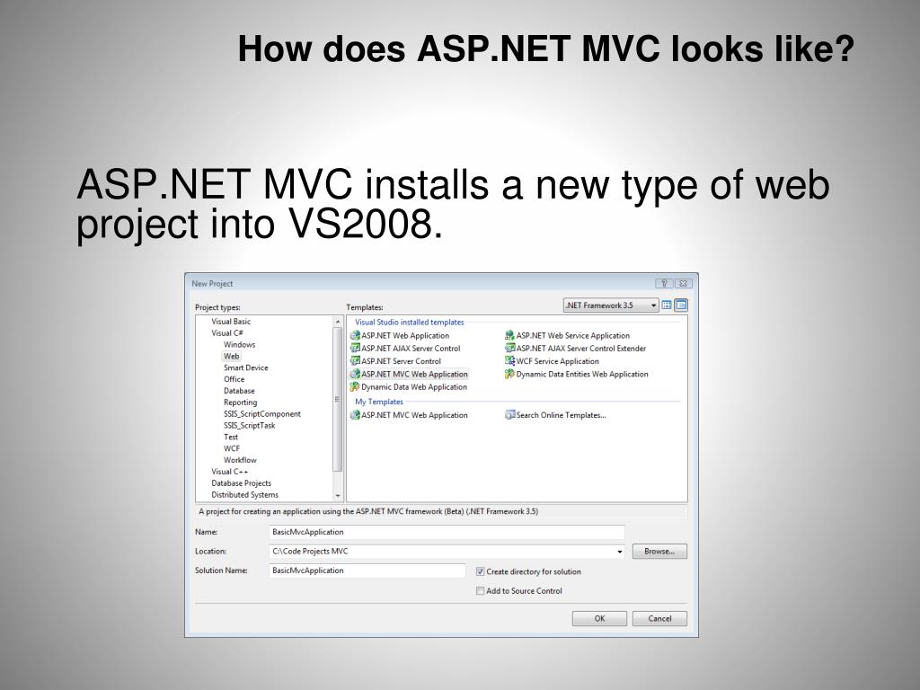The height and width of the screenshot is (690, 920).
Task: Select Windows under Visual C#
Action: coord(239,344)
